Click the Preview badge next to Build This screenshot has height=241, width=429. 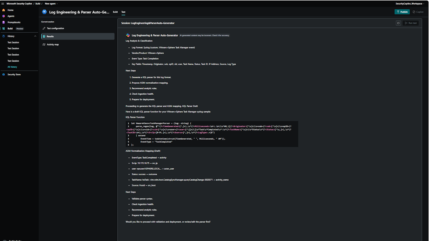pyautogui.click(x=20, y=29)
